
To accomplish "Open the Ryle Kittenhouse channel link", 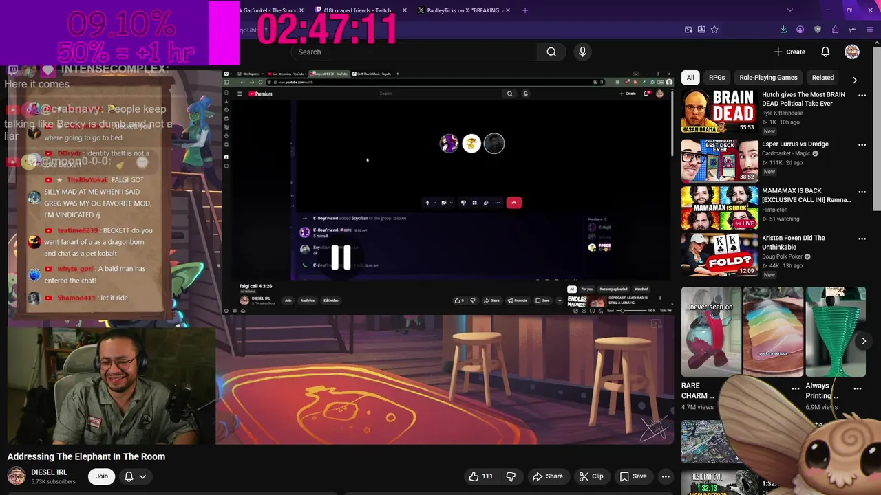I will coord(783,113).
